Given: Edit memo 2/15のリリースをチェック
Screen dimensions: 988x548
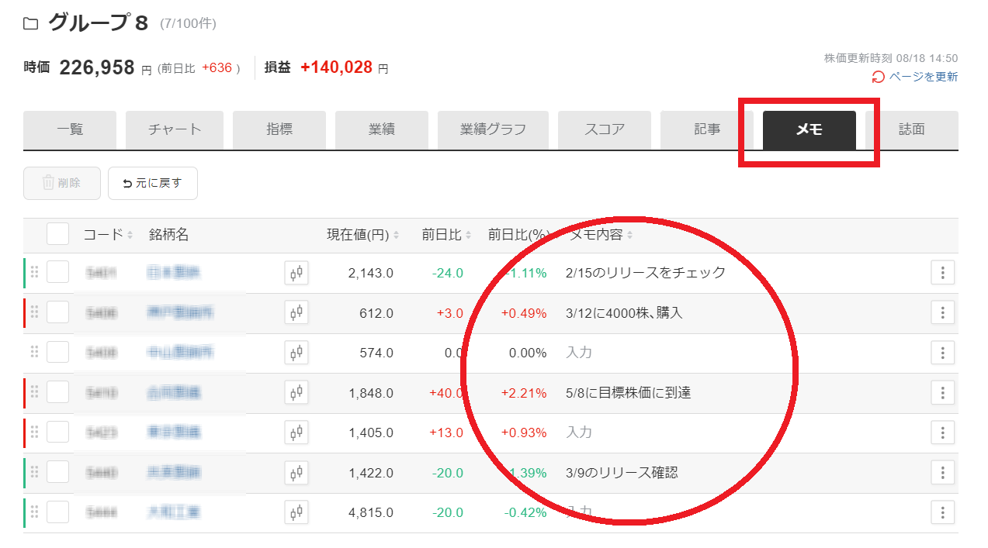Looking at the screenshot, I should coord(647,273).
